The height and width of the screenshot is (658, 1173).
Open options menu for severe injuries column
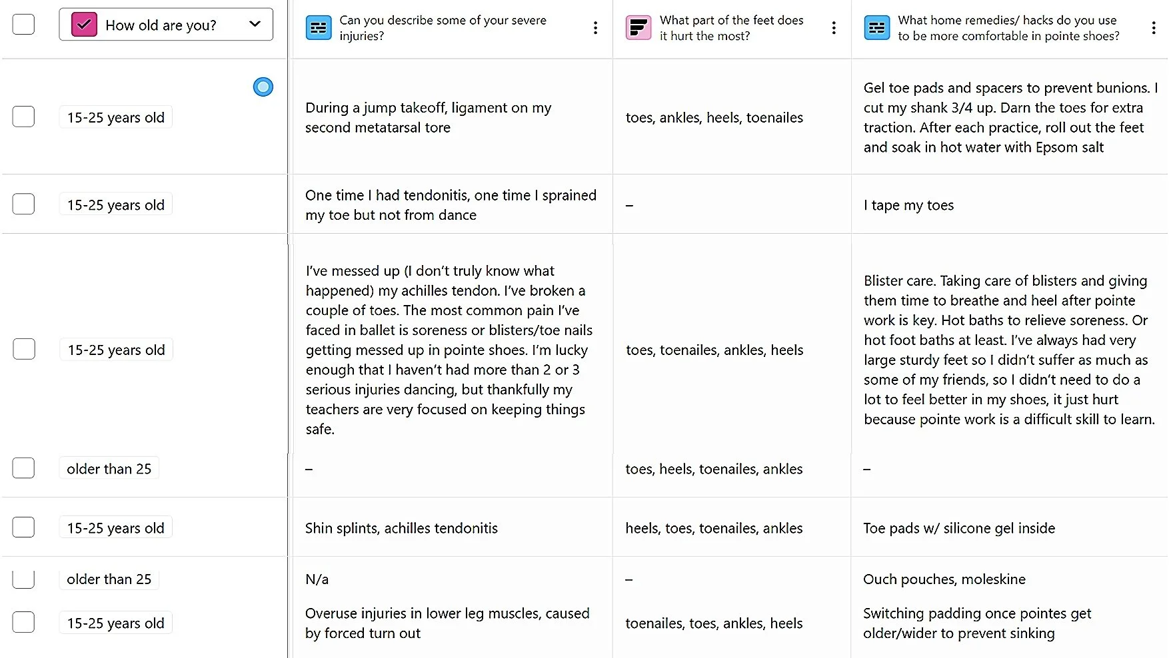[595, 28]
